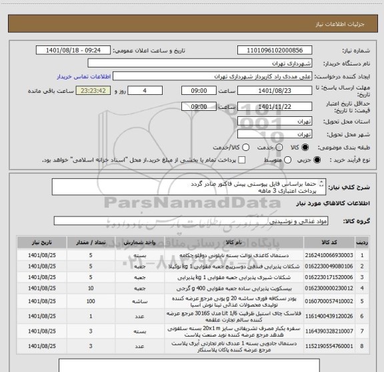
Task: Click the empty text box below the table
Action: 189,365
